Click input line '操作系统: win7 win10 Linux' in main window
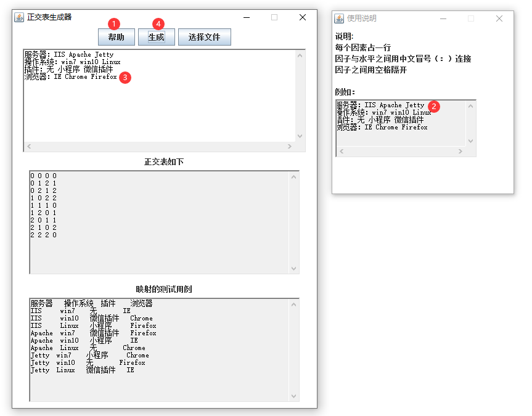 point(72,62)
